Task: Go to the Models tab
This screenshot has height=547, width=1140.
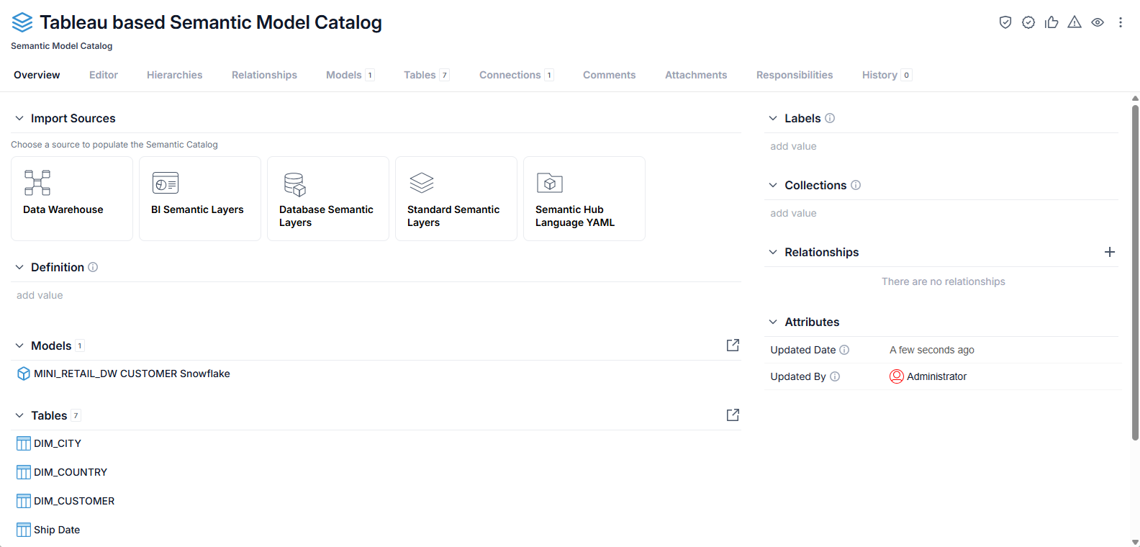Action: [x=350, y=75]
